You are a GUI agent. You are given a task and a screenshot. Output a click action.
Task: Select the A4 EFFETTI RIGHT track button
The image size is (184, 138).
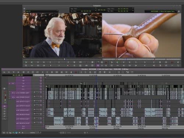23,106
